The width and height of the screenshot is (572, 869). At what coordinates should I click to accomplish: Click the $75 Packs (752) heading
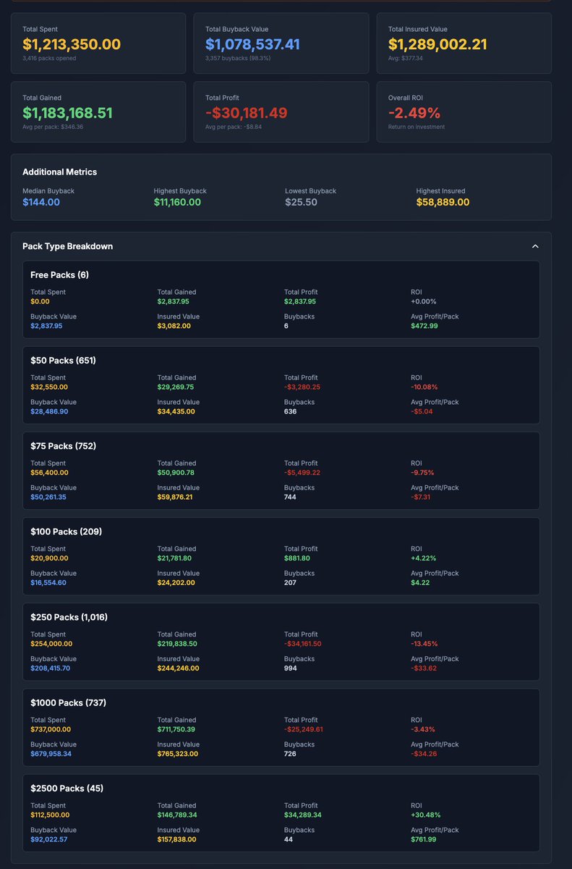(63, 446)
